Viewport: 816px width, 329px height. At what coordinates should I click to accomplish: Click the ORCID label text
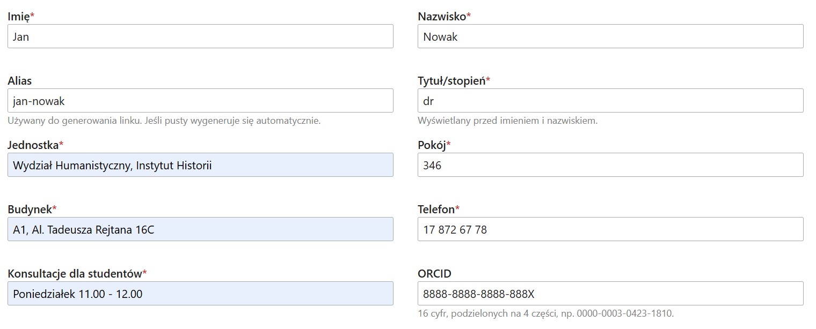434,274
